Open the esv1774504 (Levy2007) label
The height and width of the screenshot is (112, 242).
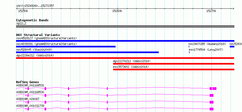click(206, 50)
